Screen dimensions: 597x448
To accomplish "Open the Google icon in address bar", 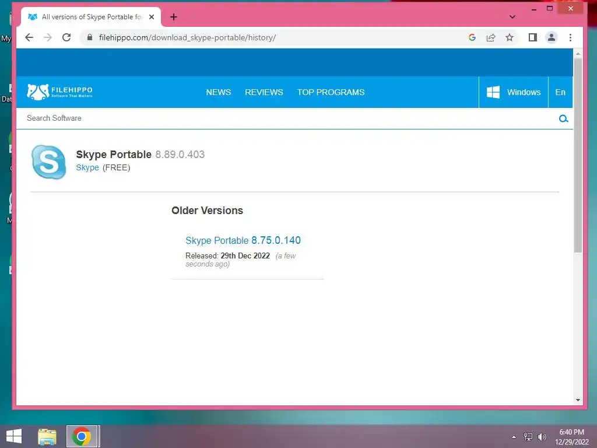I will click(x=472, y=37).
